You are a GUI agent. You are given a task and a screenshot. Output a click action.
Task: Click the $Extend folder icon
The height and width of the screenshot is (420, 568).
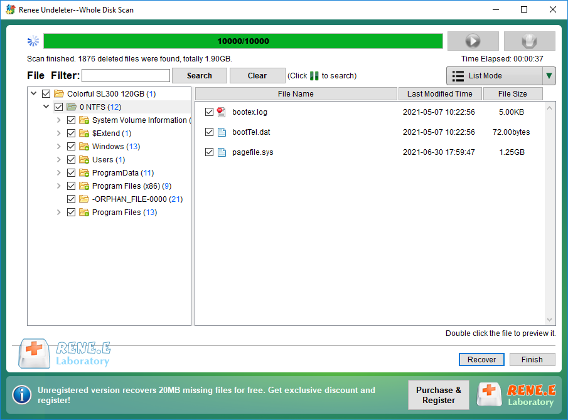click(84, 133)
